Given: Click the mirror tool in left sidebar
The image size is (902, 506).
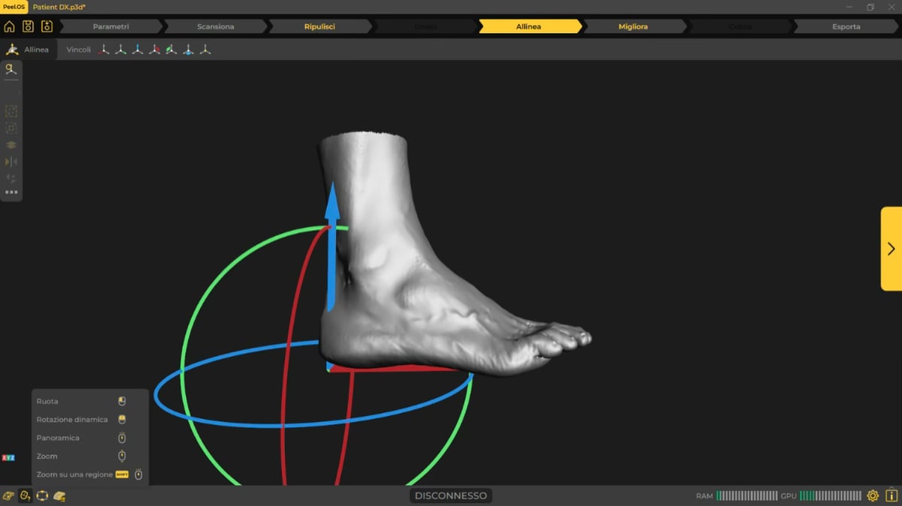Looking at the screenshot, I should [11, 161].
